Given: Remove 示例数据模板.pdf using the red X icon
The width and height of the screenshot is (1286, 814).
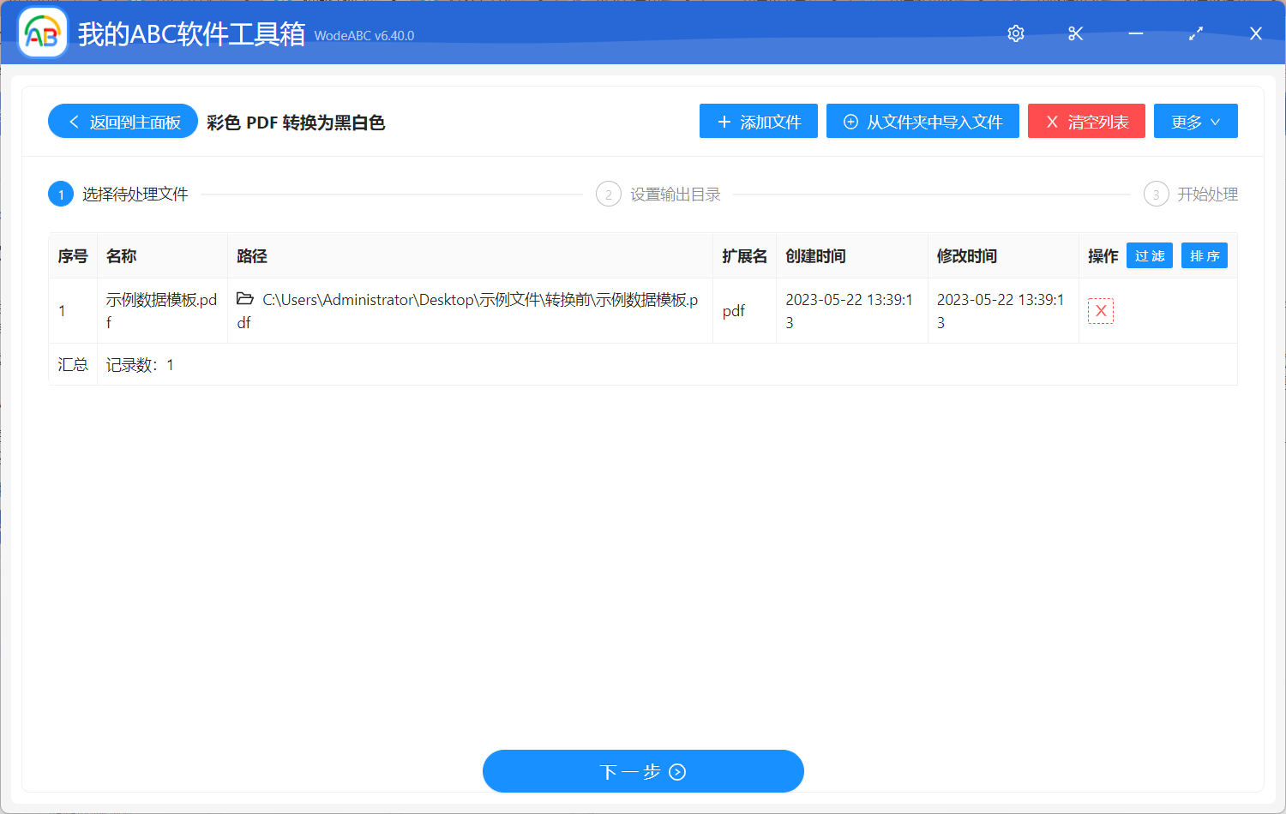Looking at the screenshot, I should click(x=1101, y=310).
